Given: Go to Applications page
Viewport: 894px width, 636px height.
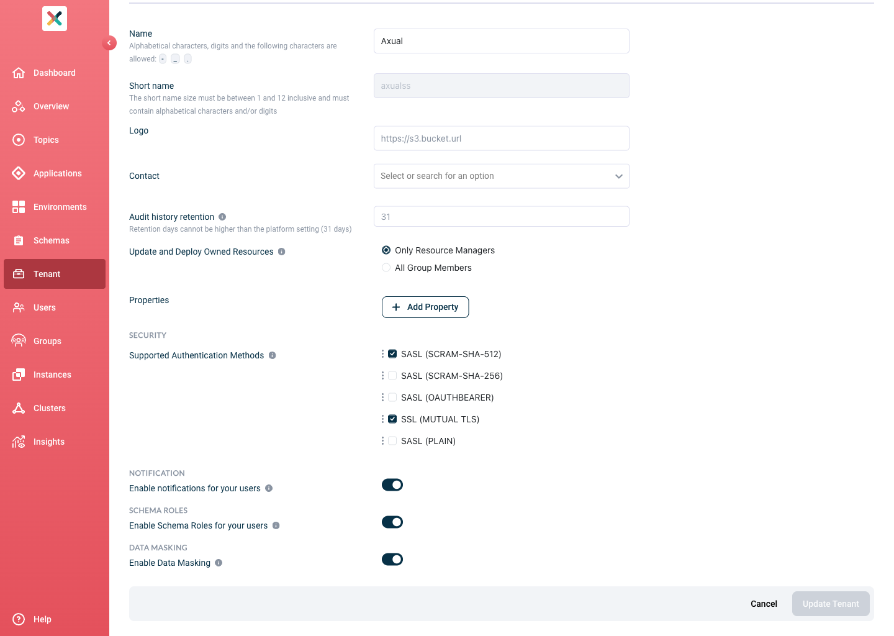Looking at the screenshot, I should [55, 173].
